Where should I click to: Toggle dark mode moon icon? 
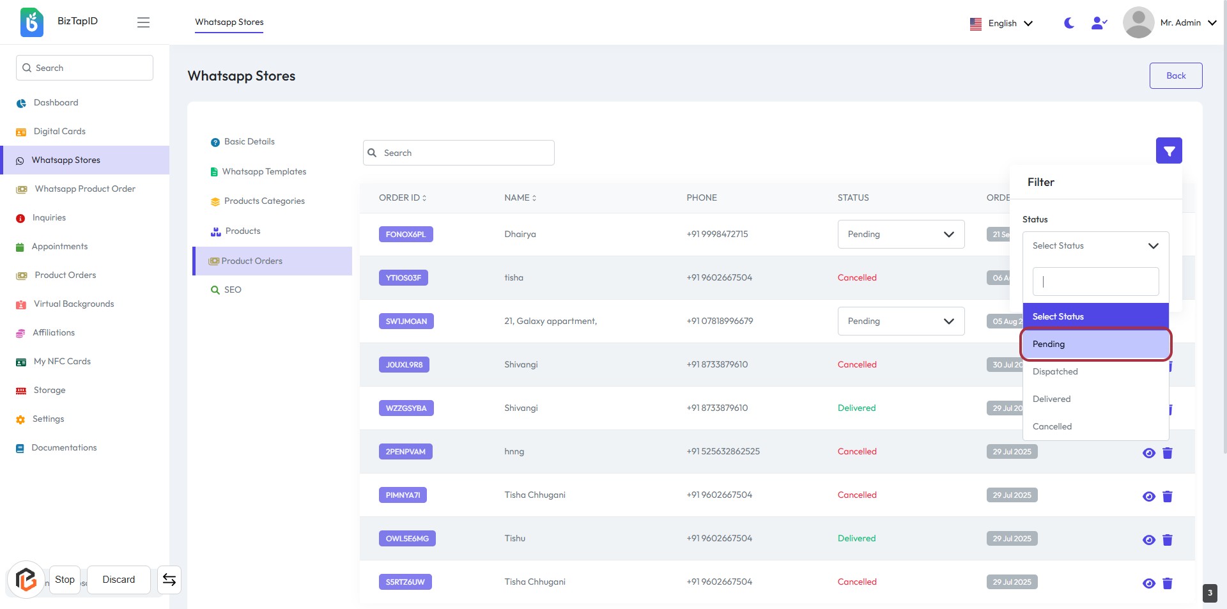click(1069, 23)
